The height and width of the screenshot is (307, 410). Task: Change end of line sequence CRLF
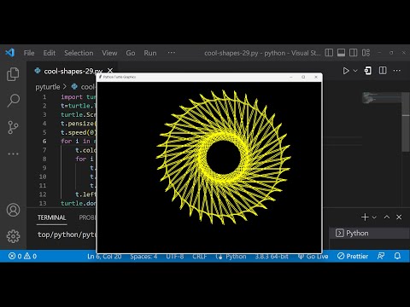[x=200, y=256]
